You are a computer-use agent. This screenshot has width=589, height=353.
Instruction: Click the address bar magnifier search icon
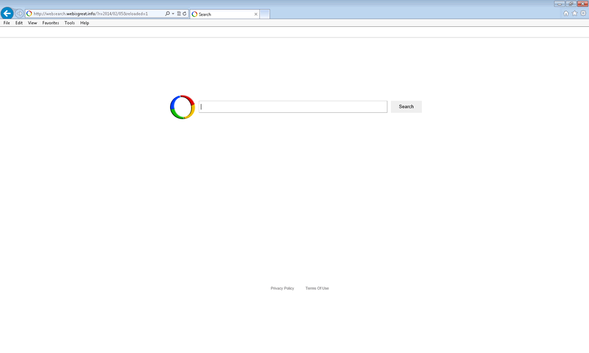pyautogui.click(x=167, y=13)
